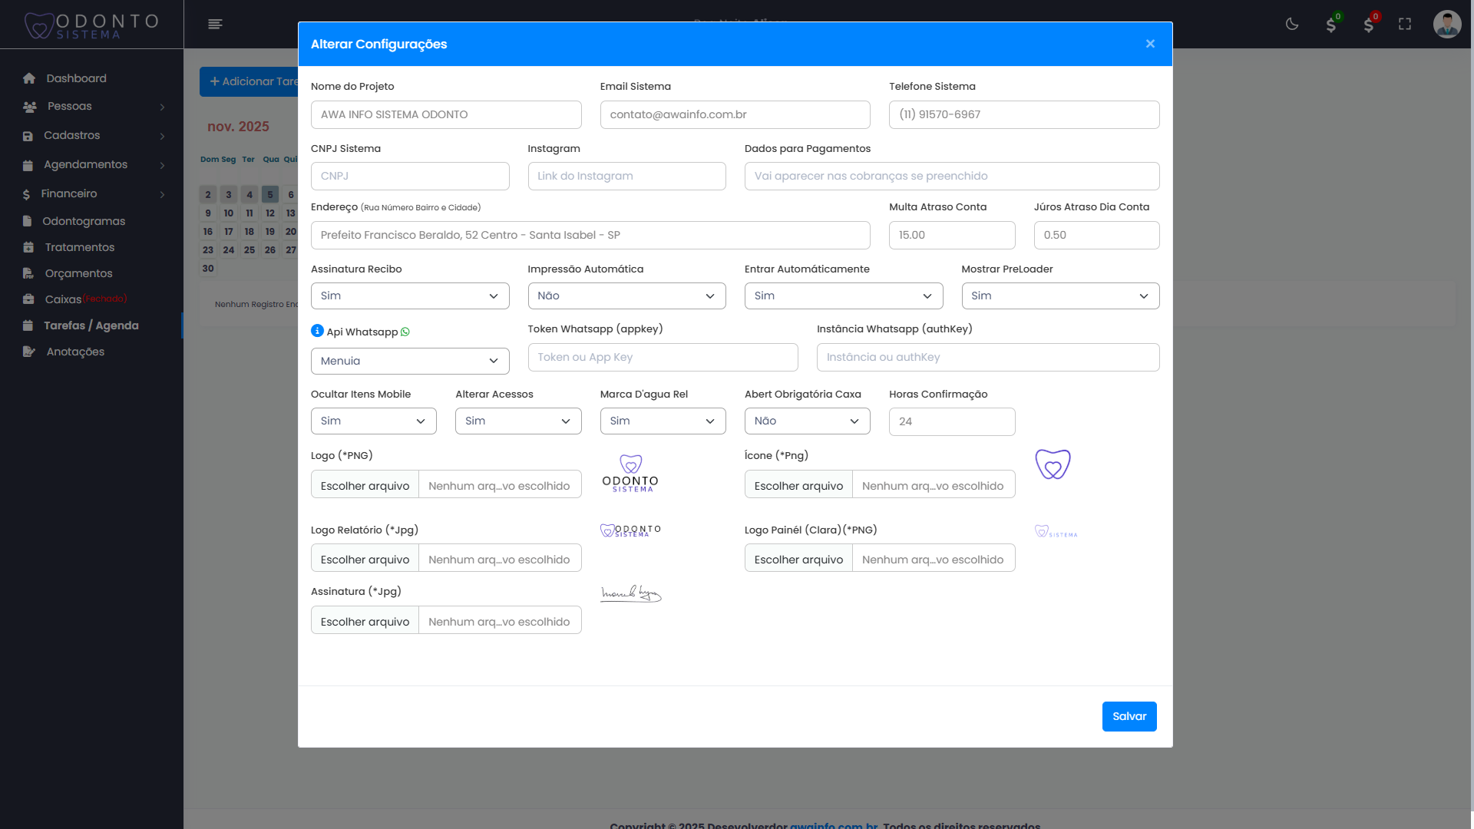This screenshot has height=829, width=1474.
Task: Click the red-badged dollar icon
Action: (x=1369, y=25)
